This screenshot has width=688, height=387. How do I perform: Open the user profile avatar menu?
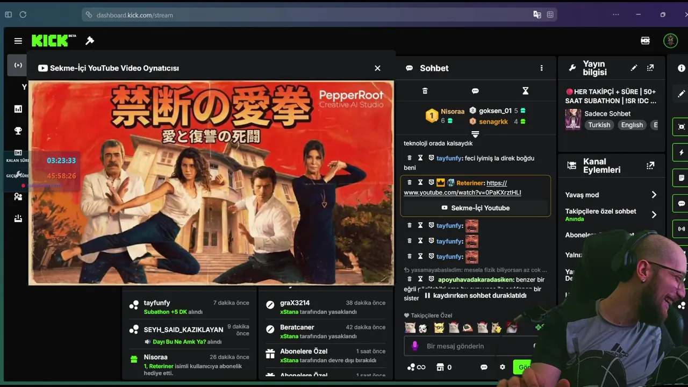click(x=670, y=40)
